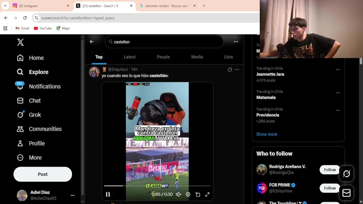Open options for Matamala trend
Screen dimensions: 363x204
pos(338,93)
